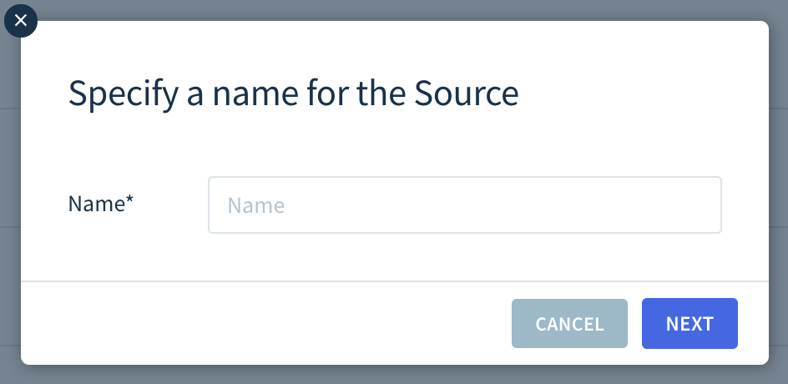Viewport: 788px width, 384px height.
Task: Click the Name text input field
Action: 465,205
